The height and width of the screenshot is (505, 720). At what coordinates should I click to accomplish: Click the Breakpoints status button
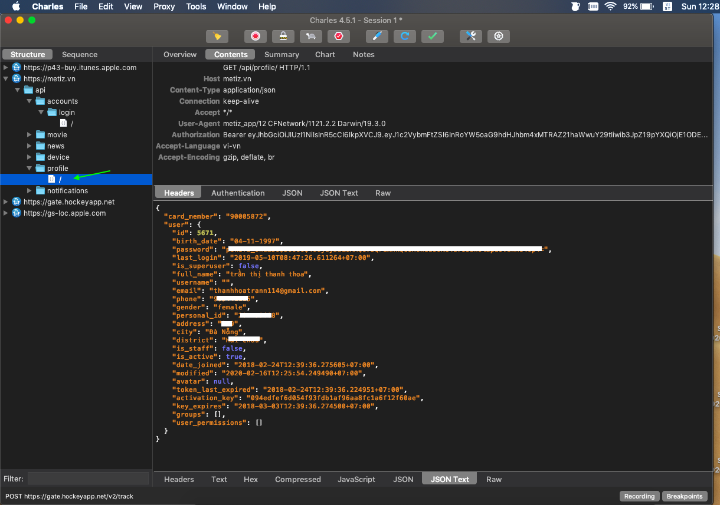[x=685, y=496]
